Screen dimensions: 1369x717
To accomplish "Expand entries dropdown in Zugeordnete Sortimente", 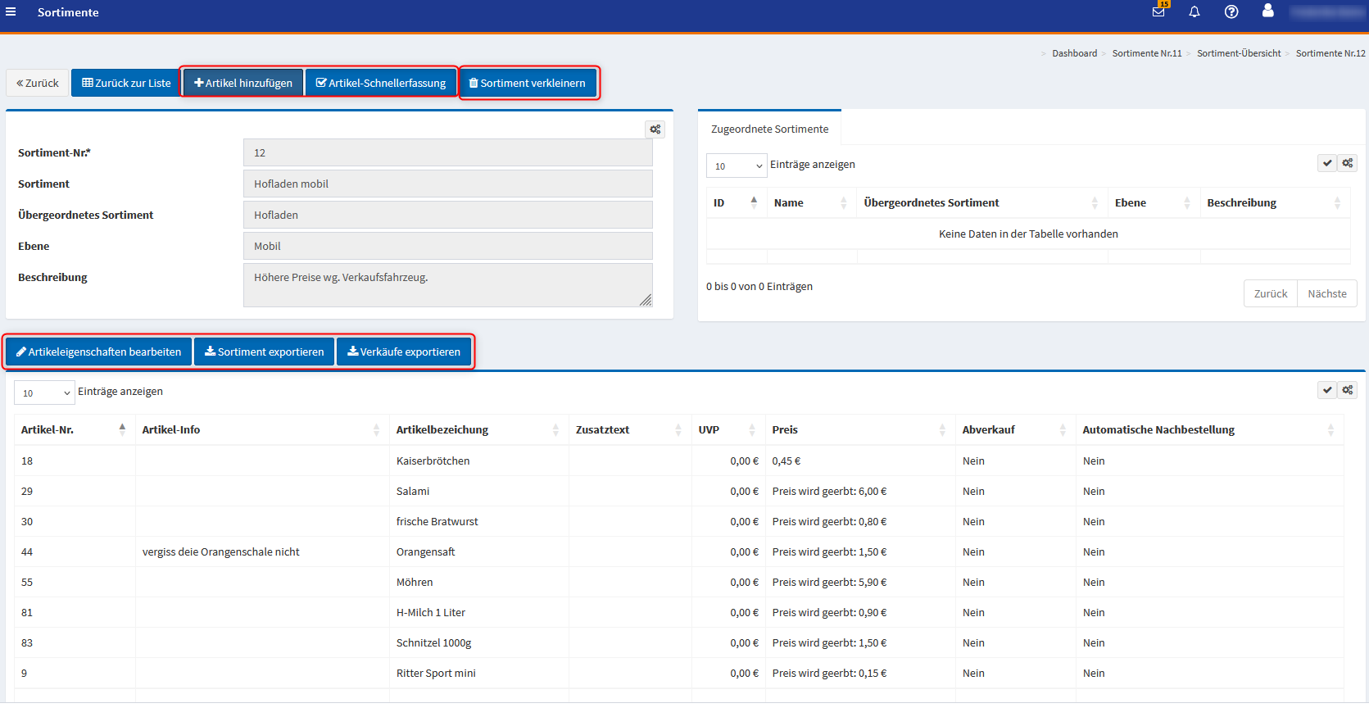I will (736, 166).
